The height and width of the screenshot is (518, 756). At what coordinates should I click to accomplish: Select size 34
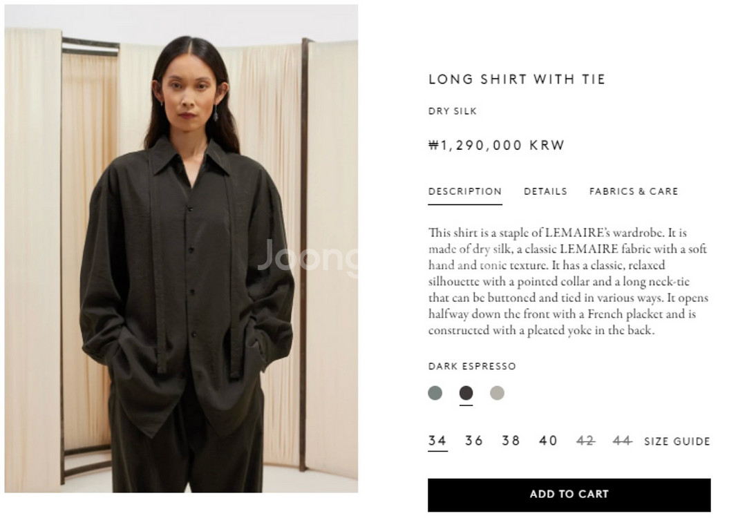coord(437,441)
